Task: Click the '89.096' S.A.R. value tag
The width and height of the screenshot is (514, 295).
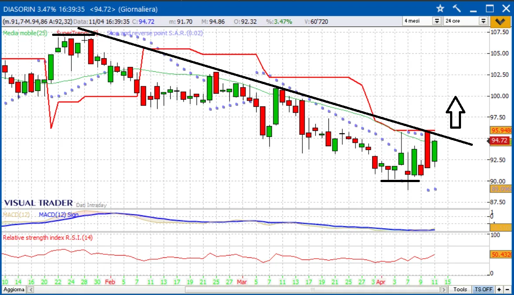Action: (500, 189)
